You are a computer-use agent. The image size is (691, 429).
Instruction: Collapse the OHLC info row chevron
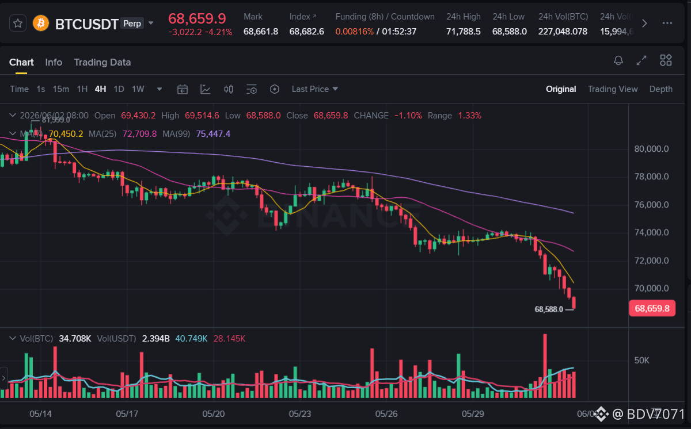click(13, 115)
